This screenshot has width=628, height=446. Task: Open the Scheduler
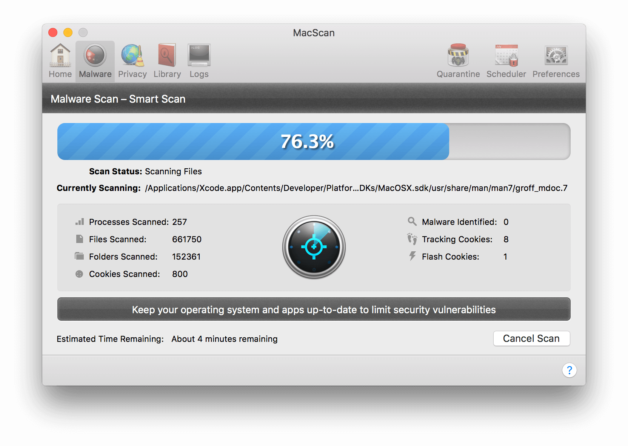tap(506, 60)
